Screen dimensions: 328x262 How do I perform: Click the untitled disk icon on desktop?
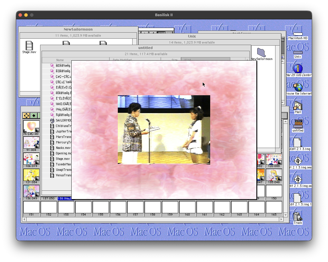coord(298,124)
